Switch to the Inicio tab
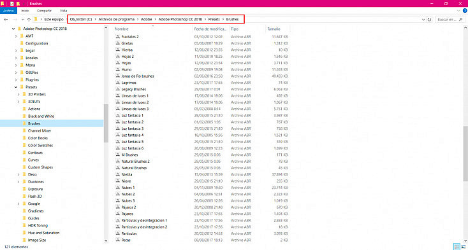The image size is (468, 250). (25, 10)
